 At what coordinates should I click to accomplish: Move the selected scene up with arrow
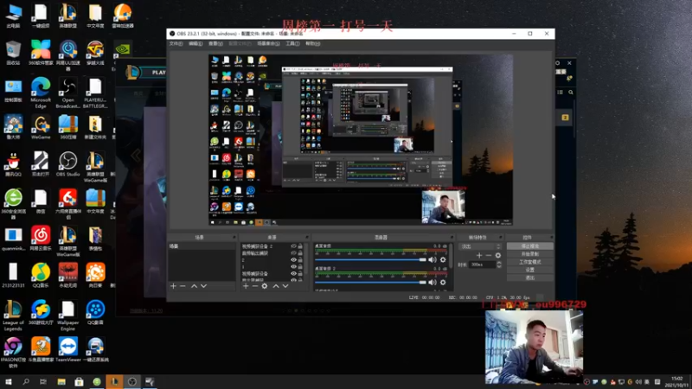(x=194, y=286)
